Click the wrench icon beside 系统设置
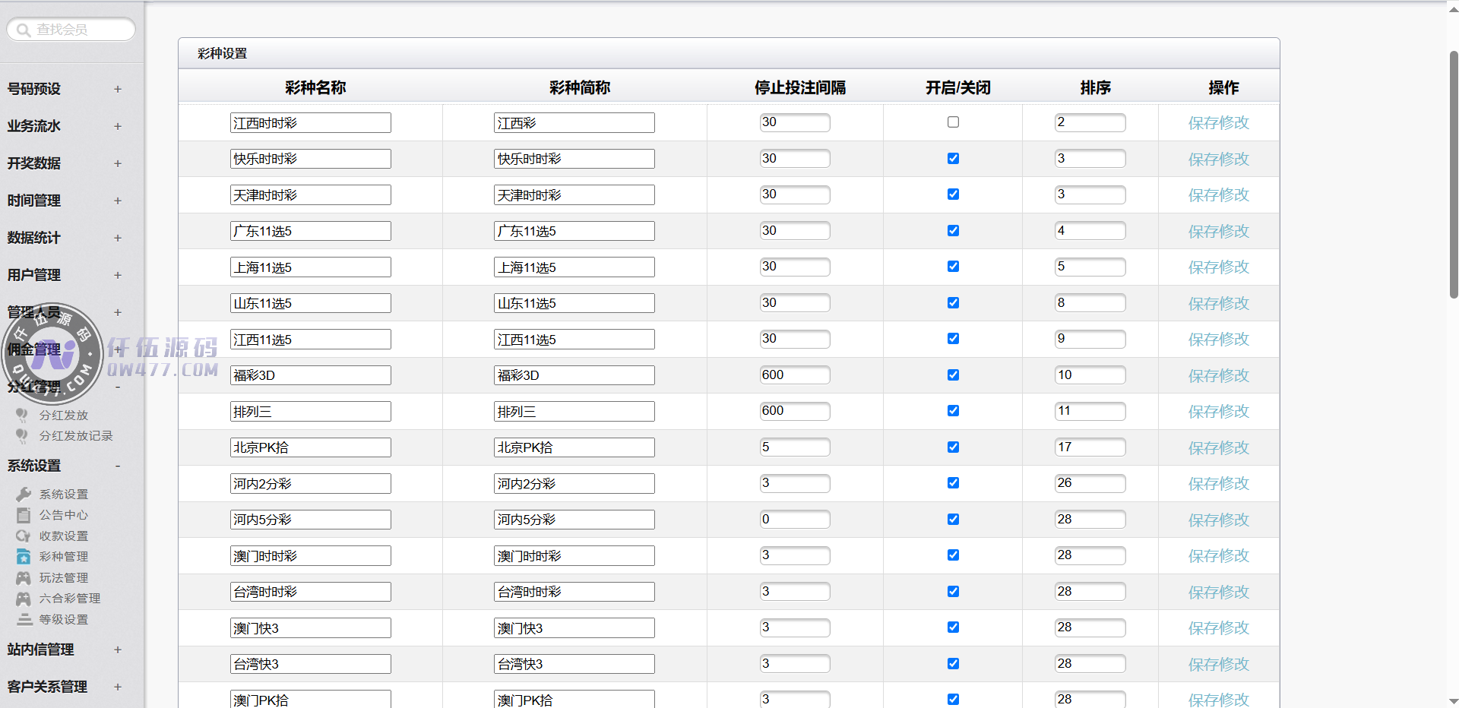1459x708 pixels. [24, 495]
